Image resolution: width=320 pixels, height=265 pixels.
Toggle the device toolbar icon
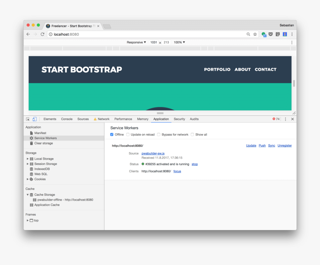35,119
